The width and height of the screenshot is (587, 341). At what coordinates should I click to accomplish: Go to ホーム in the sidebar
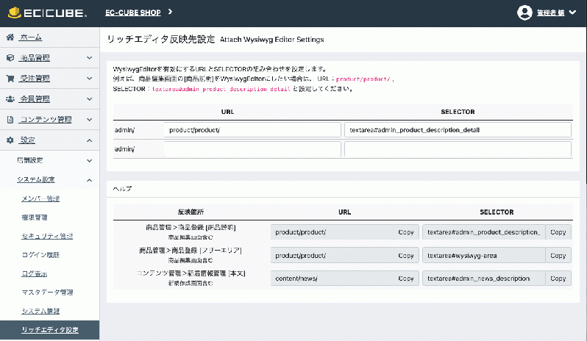click(x=31, y=37)
